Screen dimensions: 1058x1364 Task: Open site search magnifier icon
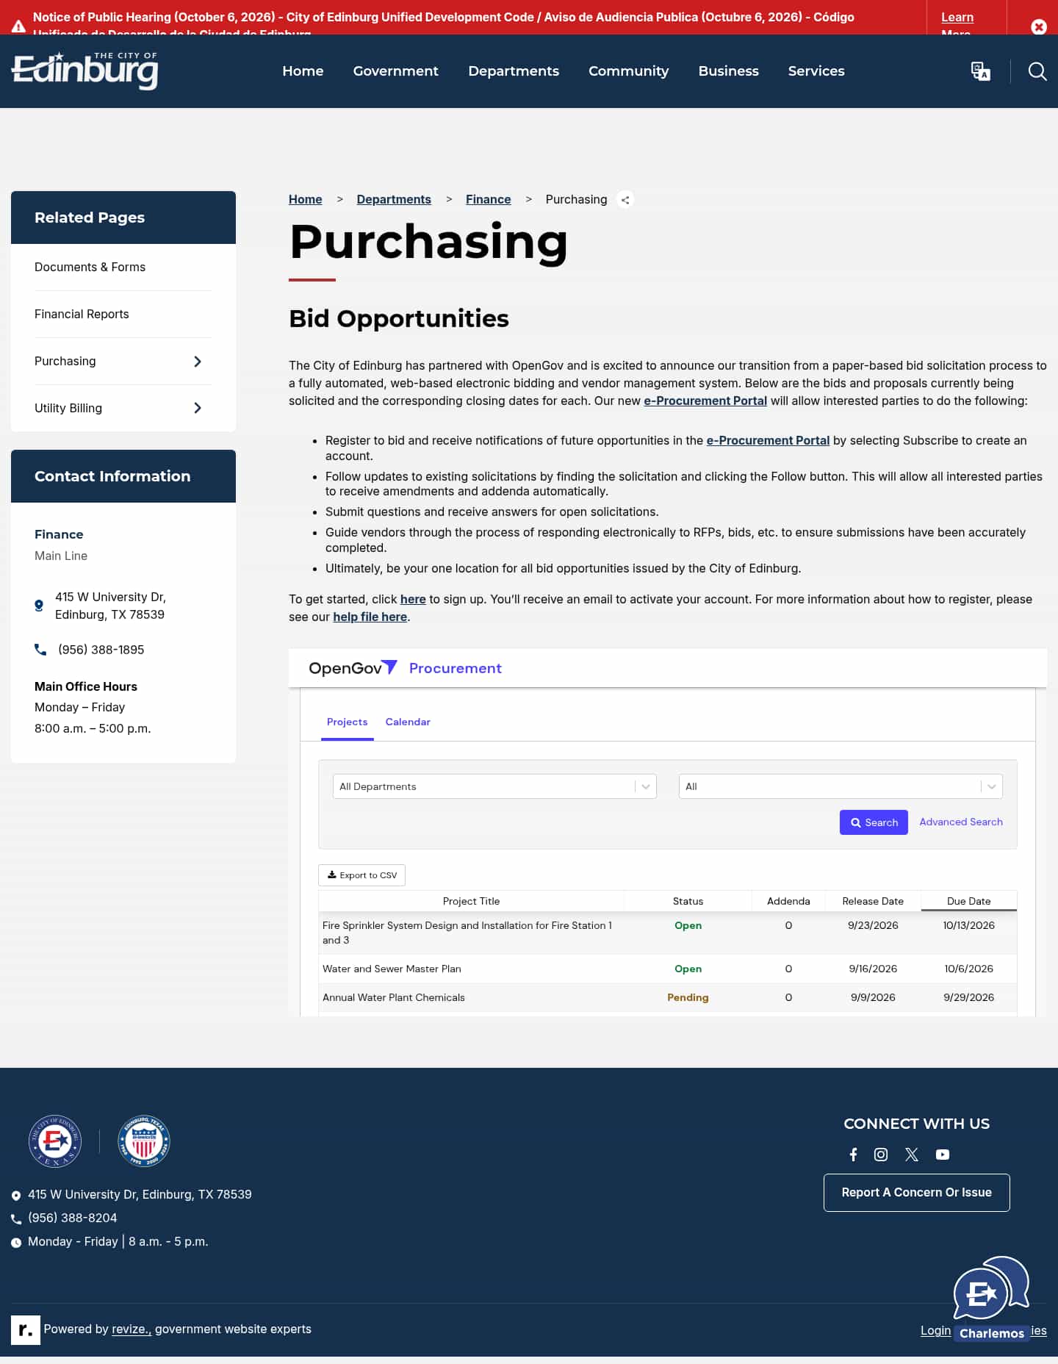[x=1037, y=71]
